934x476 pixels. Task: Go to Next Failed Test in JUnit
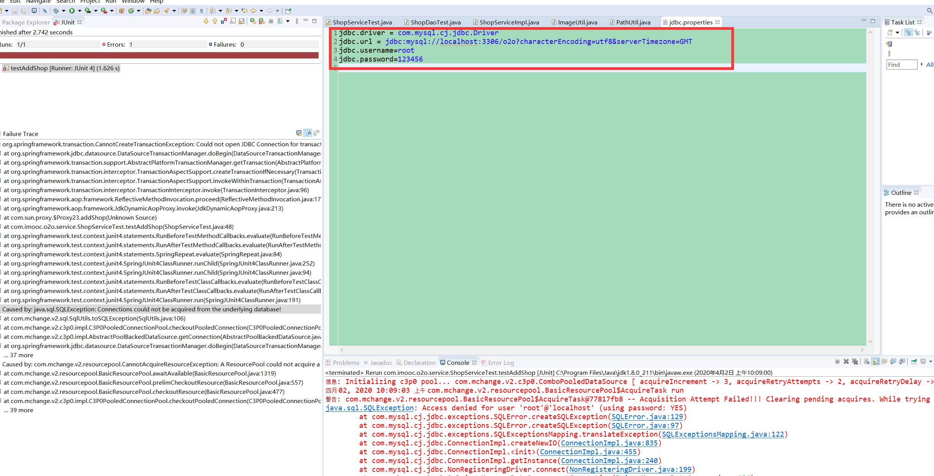[x=206, y=21]
